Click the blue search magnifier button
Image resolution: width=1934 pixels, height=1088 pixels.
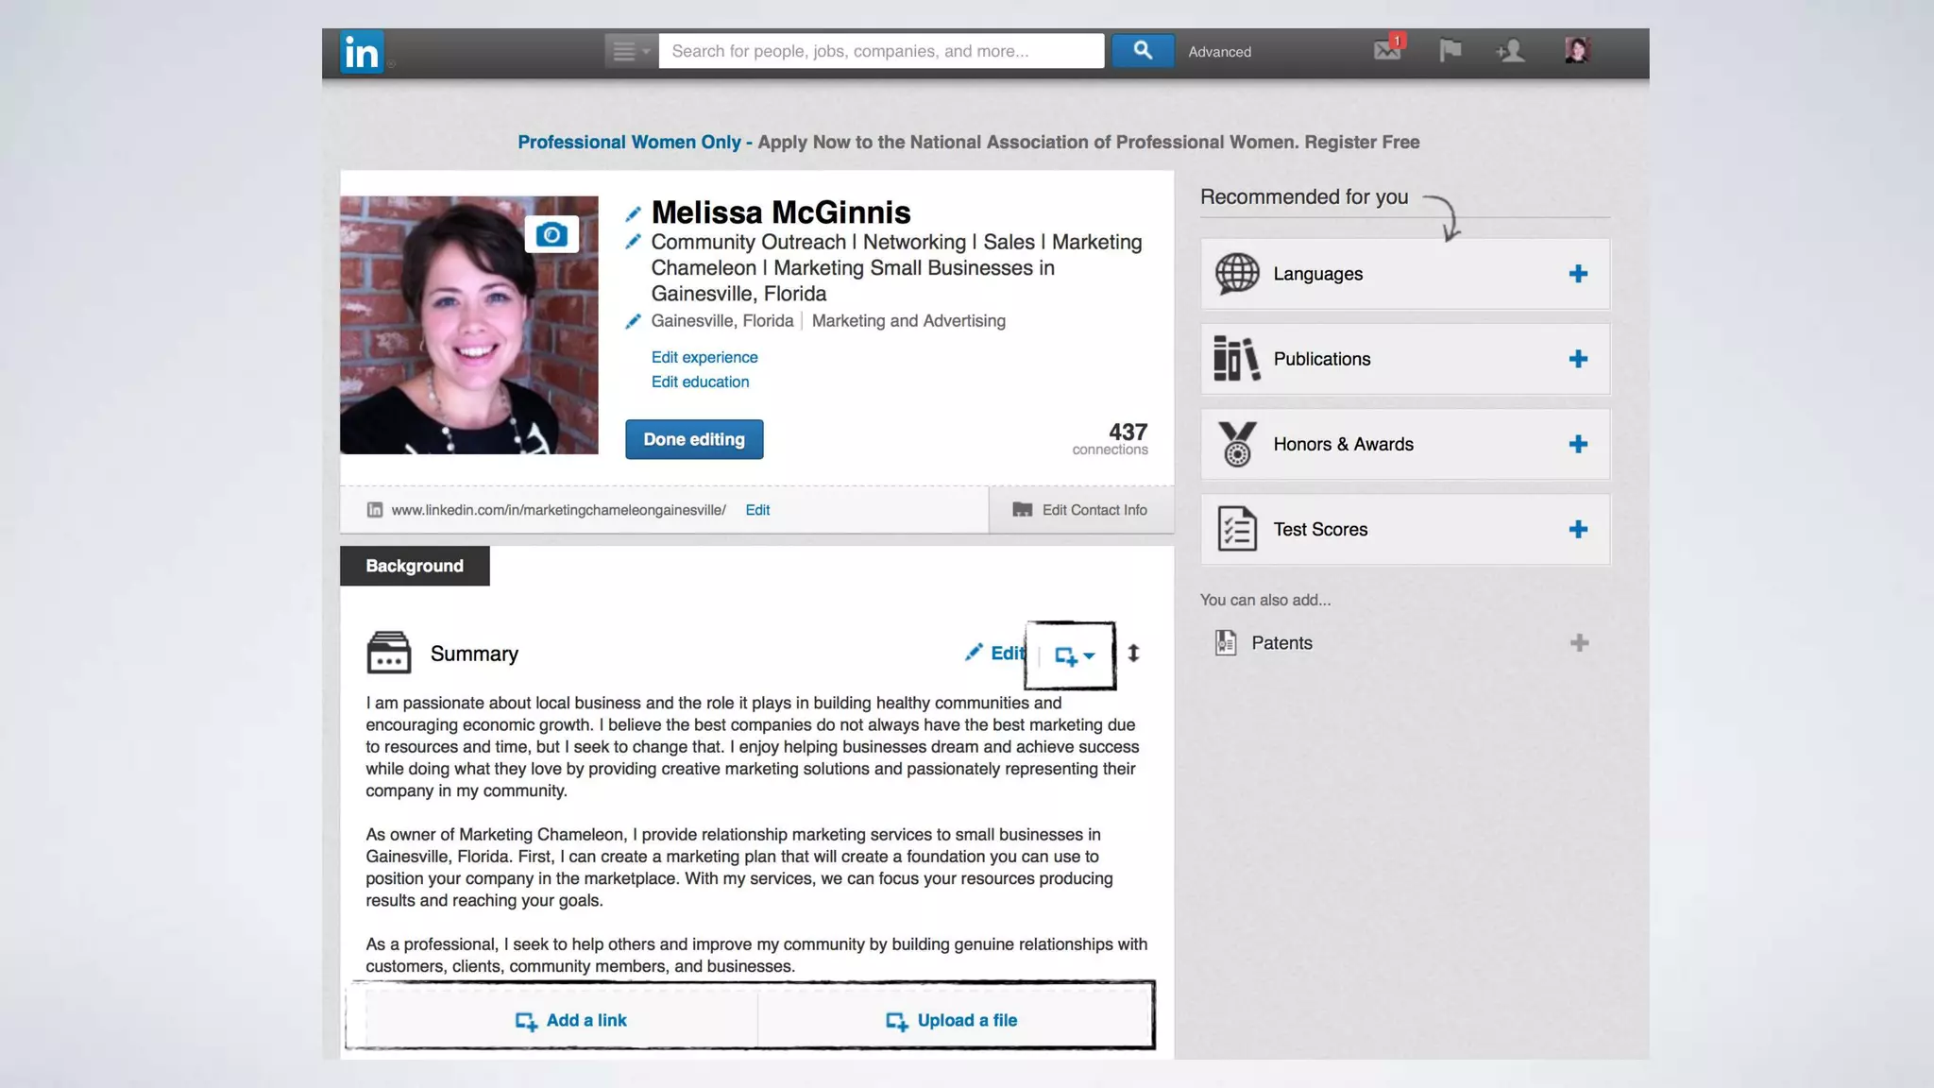coord(1143,51)
